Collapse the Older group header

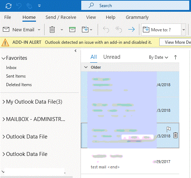[86, 67]
